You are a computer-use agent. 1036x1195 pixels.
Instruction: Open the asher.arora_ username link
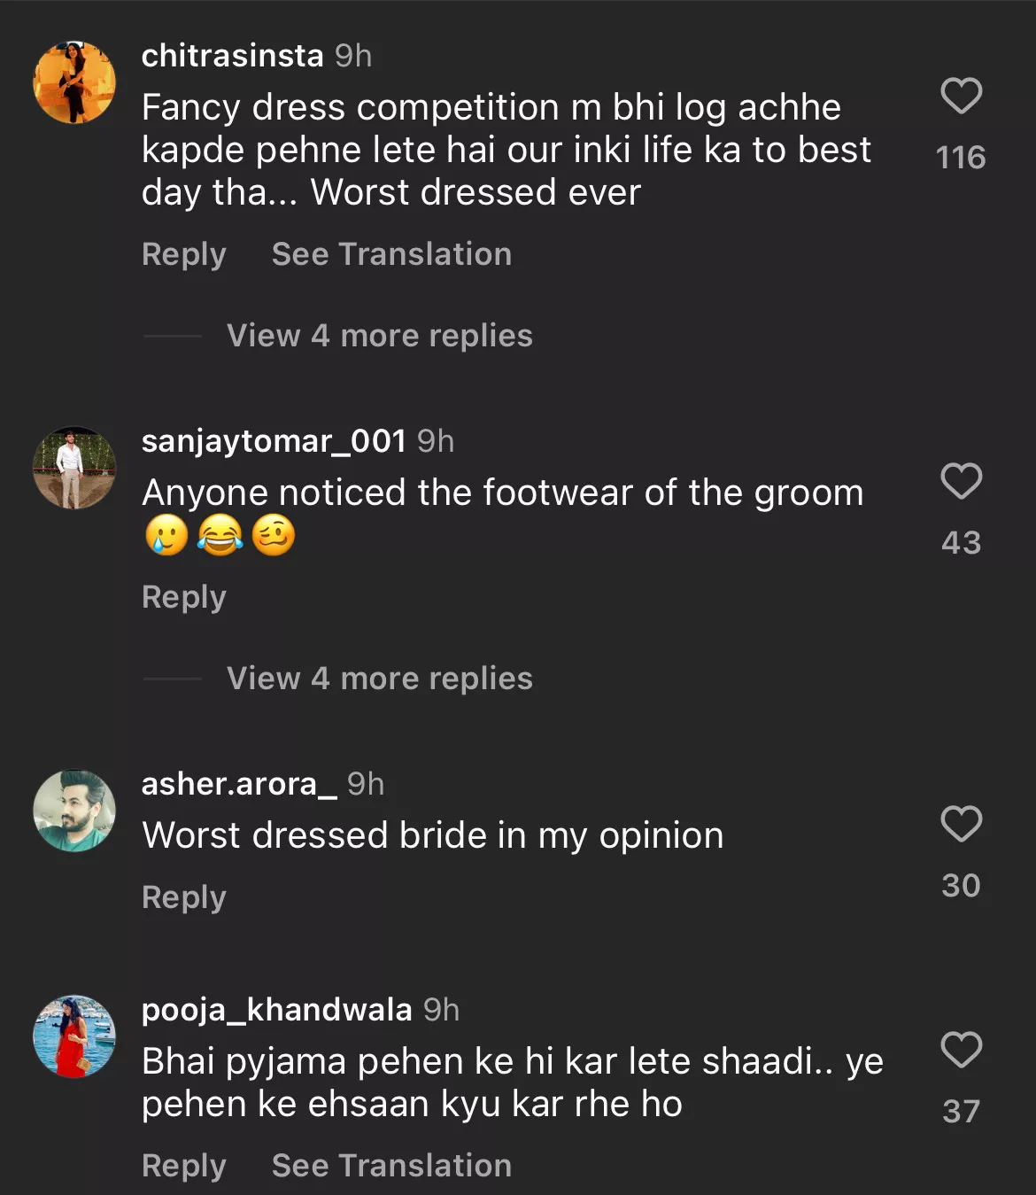(239, 784)
